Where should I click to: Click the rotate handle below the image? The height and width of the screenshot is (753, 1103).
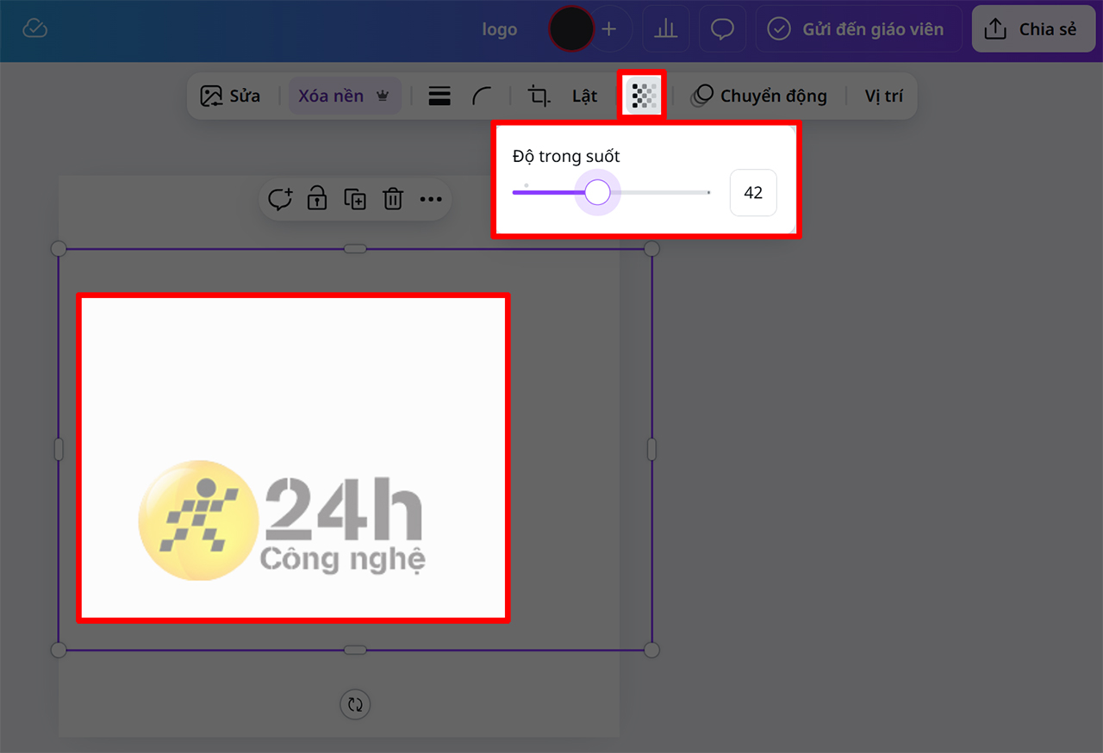click(355, 704)
